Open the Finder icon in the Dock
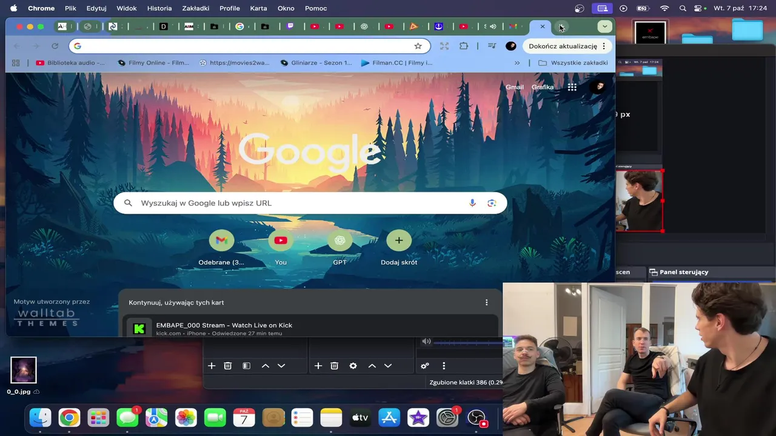Image resolution: width=776 pixels, height=436 pixels. pos(41,418)
